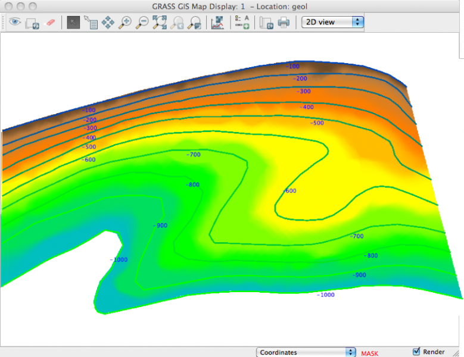The height and width of the screenshot is (357, 464).
Task: Choose the Zoom out tool
Action: coord(143,23)
